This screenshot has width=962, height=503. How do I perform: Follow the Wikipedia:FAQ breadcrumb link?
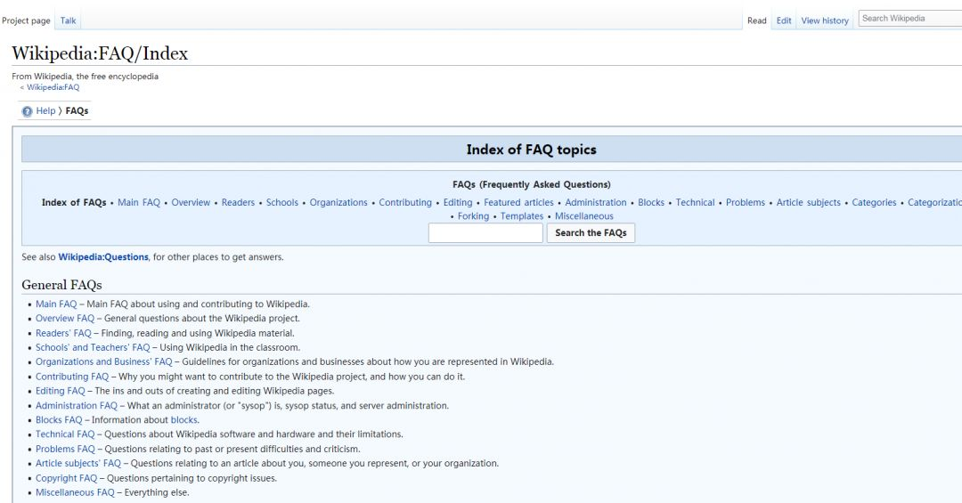[53, 87]
